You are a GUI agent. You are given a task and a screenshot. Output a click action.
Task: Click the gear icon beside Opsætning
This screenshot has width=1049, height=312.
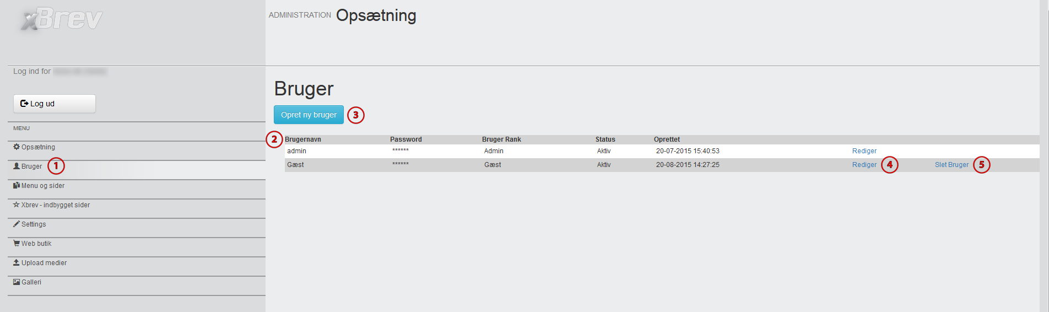(17, 147)
